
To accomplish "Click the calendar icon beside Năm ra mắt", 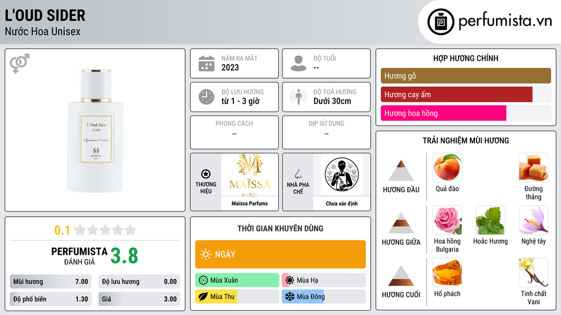I will click(x=207, y=63).
